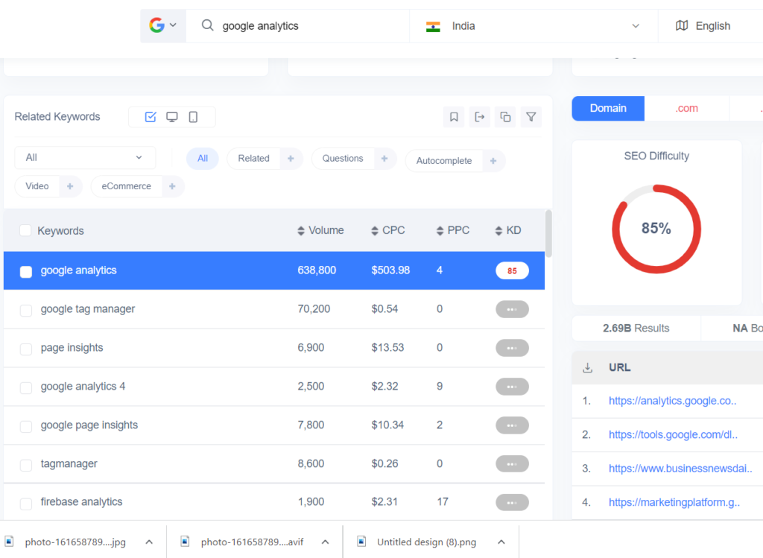The width and height of the screenshot is (763, 558).
Task: Click the language map icon
Action: (x=682, y=25)
